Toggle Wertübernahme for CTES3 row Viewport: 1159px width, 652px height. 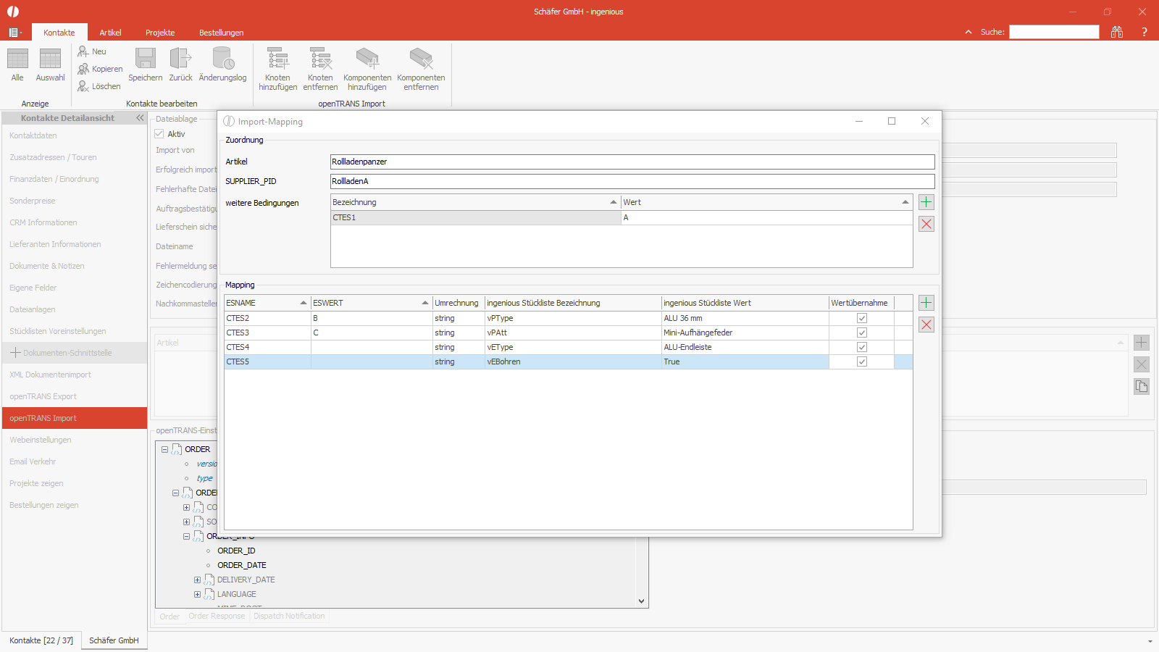coord(862,333)
